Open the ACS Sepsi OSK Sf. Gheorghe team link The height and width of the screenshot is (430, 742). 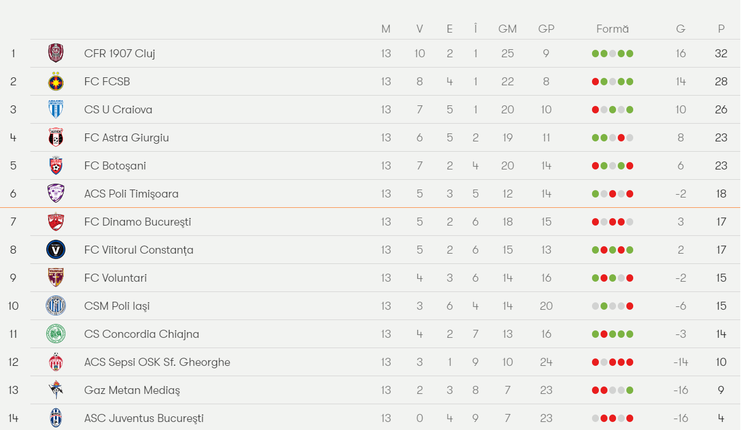(157, 362)
